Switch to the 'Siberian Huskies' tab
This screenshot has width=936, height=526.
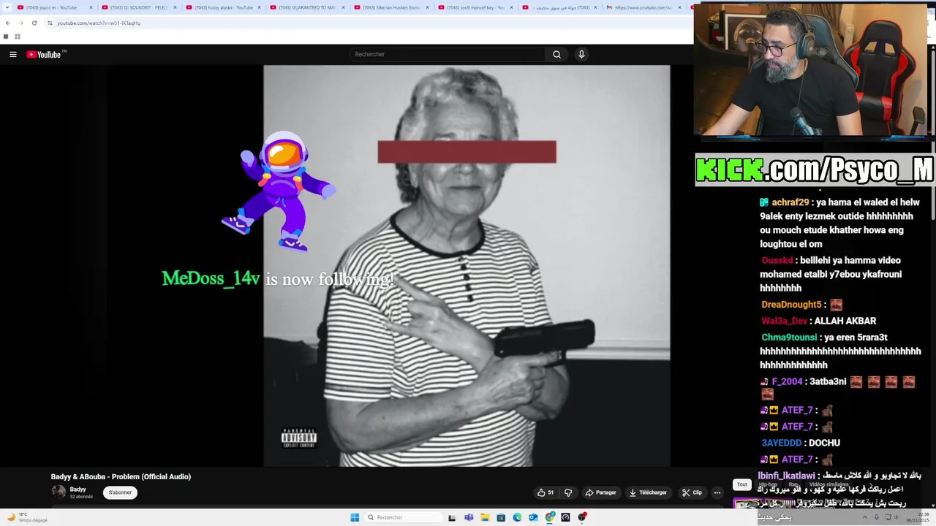pyautogui.click(x=391, y=7)
